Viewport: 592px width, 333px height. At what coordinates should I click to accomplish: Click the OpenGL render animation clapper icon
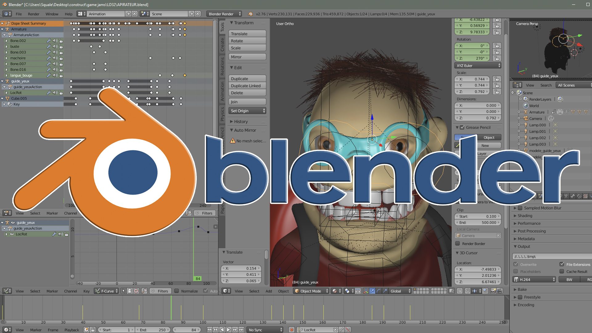[499, 291]
